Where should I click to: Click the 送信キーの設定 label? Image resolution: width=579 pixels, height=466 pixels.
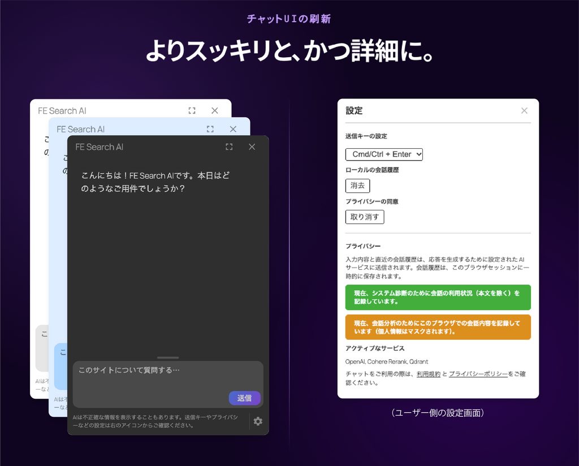tap(366, 136)
